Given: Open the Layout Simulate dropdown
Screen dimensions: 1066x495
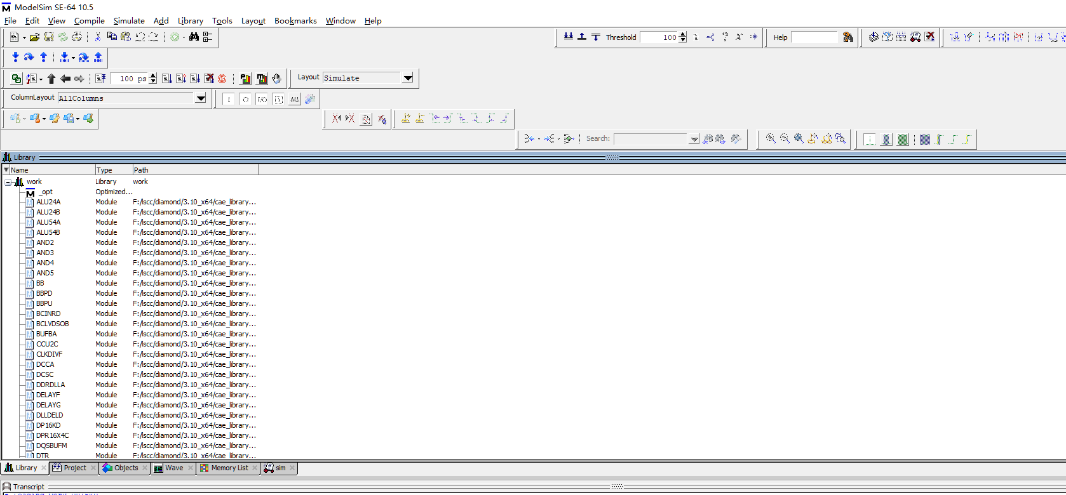Looking at the screenshot, I should pos(408,78).
